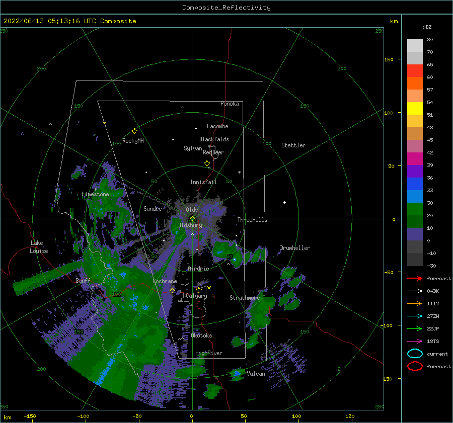The image size is (453, 423).
Task: Pick the bright green 20-30 dBZ swatch
Action: [x=415, y=209]
